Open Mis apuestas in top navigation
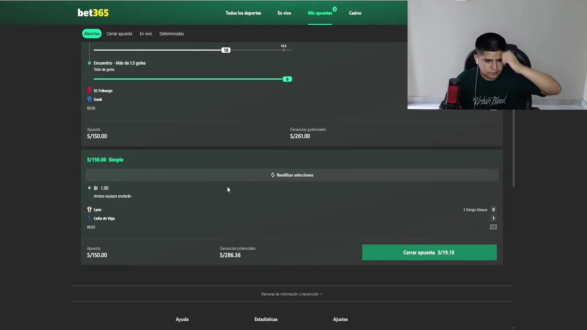 pyautogui.click(x=320, y=13)
